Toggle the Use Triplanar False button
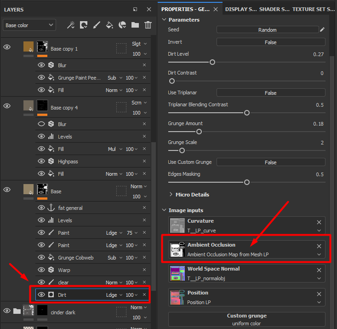The height and width of the screenshot is (329, 337). pos(271,93)
